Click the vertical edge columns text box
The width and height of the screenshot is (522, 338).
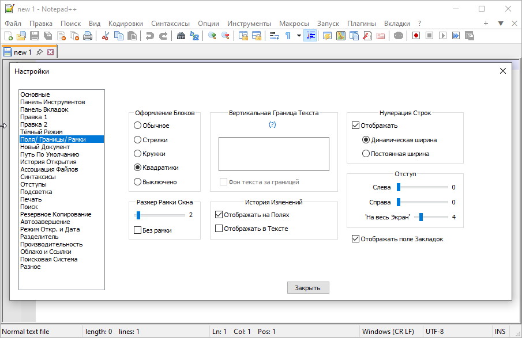click(273, 154)
